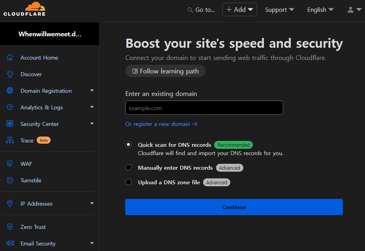Image resolution: width=365 pixels, height=251 pixels.
Task: Open the user account dropdown arrow
Action: tap(359, 10)
